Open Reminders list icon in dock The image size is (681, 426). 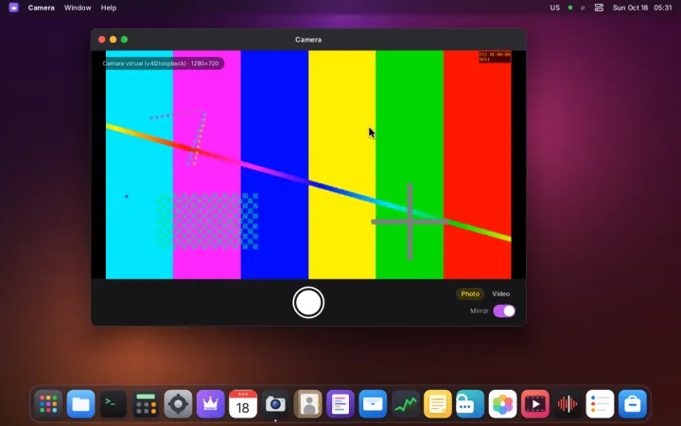click(600, 404)
